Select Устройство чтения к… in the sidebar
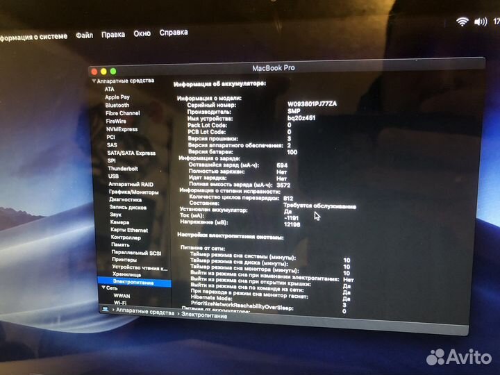This screenshot has width=500, height=375. [140, 267]
